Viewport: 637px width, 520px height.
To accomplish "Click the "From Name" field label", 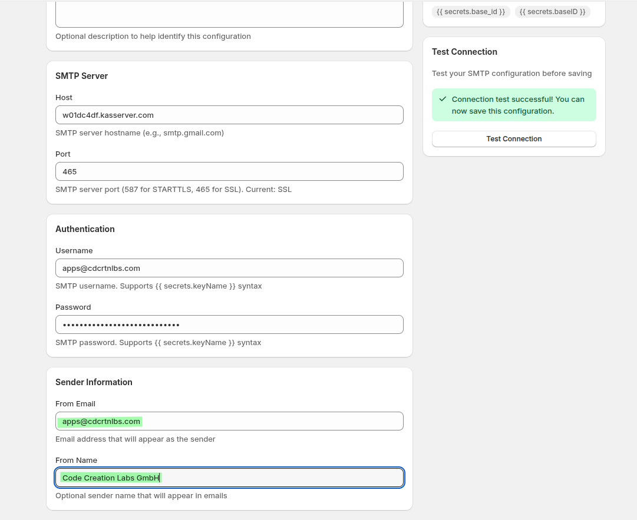I will click(76, 460).
